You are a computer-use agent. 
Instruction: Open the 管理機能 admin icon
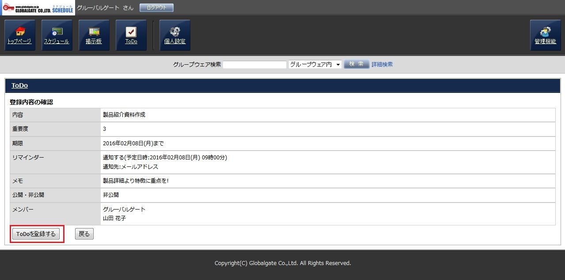(x=545, y=35)
